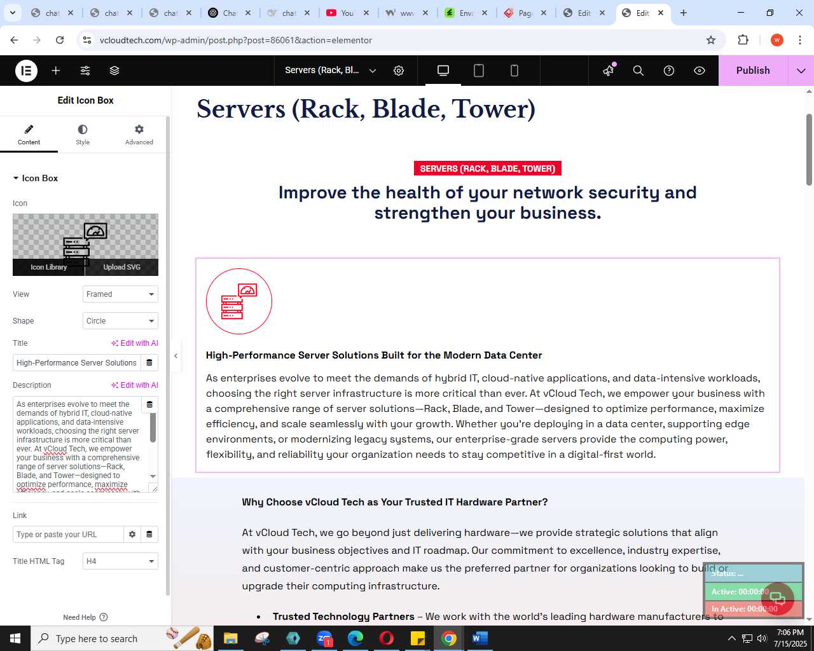Viewport: 814px width, 651px height.
Task: Go back in browser history
Action: 14,40
